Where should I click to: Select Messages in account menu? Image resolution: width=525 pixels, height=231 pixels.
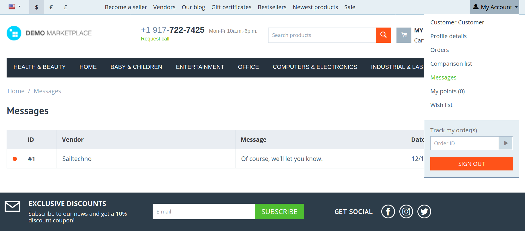click(x=443, y=77)
